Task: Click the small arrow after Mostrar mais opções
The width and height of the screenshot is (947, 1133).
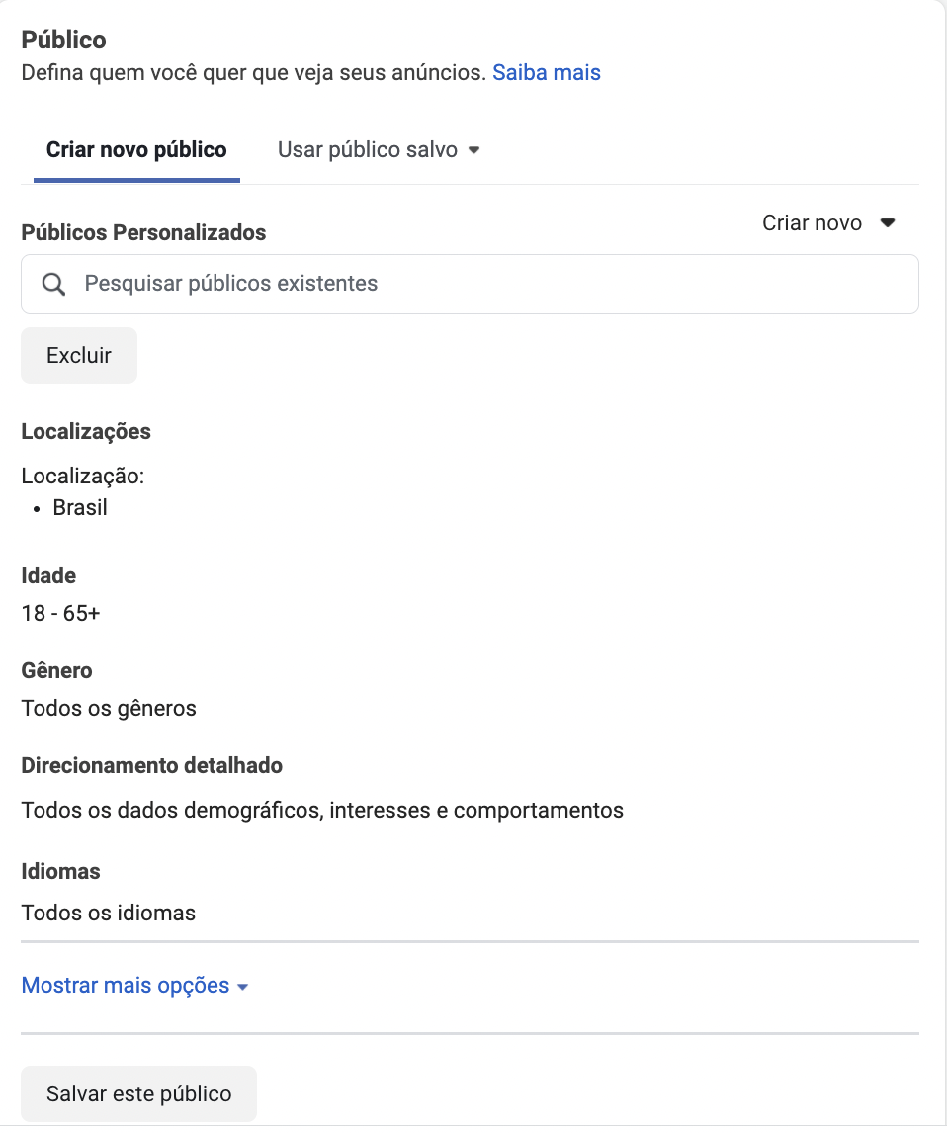Action: tap(243, 987)
